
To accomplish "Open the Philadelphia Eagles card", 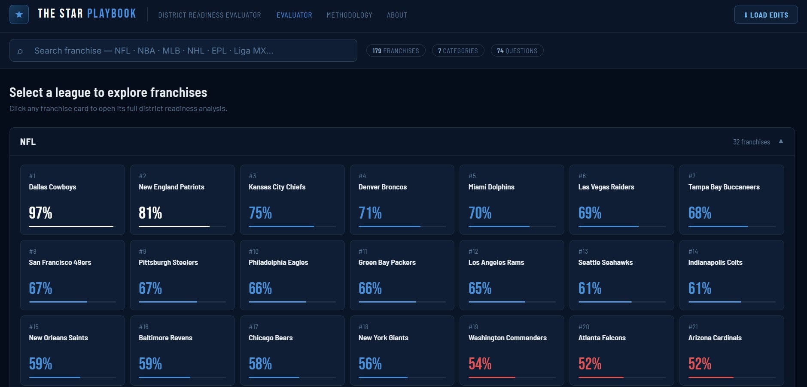I will 292,275.
